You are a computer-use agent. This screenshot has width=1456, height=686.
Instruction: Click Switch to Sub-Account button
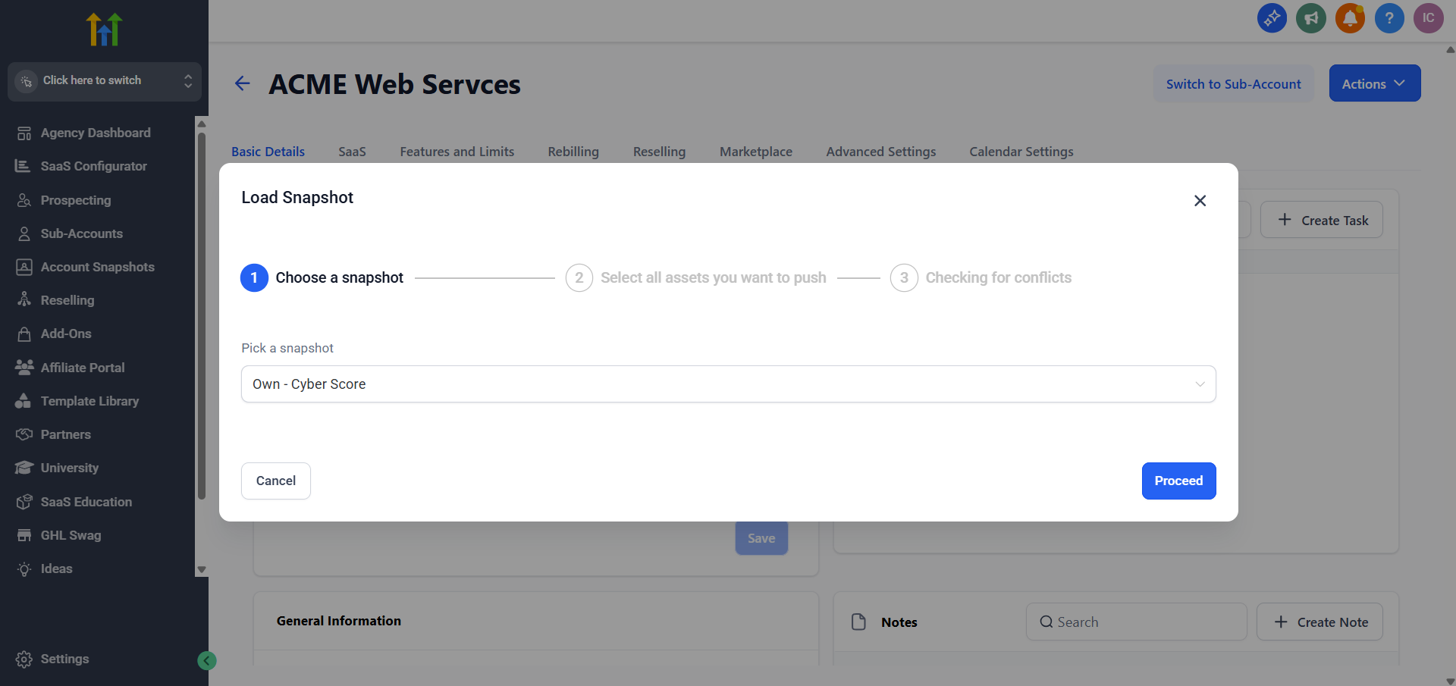pyautogui.click(x=1234, y=83)
